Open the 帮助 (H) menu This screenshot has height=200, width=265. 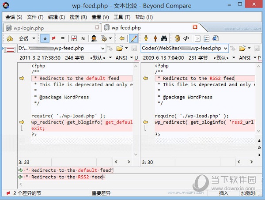pos(144,17)
